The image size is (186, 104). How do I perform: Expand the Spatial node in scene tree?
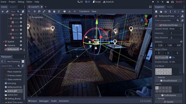pyautogui.click(x=3, y=42)
